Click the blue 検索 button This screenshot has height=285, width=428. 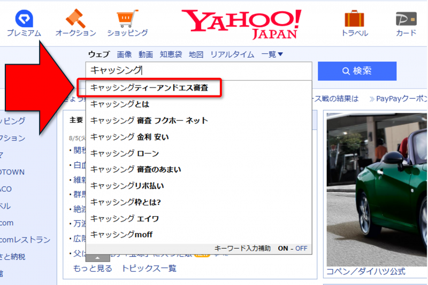coord(357,71)
